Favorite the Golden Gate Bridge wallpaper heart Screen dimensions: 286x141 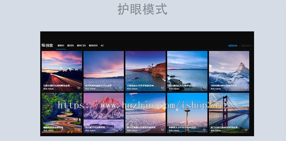(246, 130)
